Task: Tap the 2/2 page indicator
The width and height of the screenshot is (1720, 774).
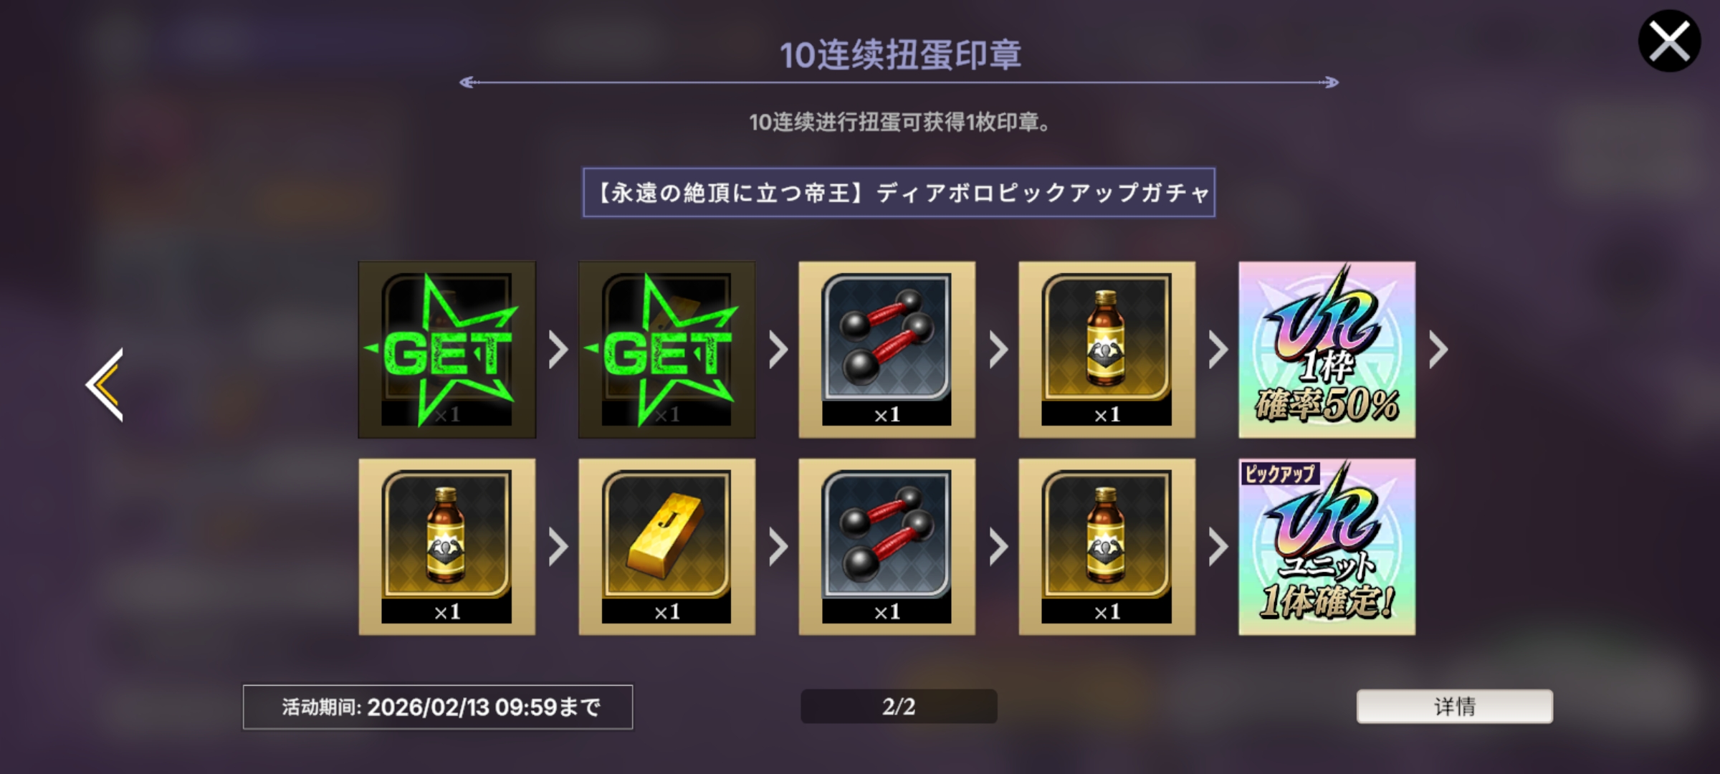Action: coord(899,707)
